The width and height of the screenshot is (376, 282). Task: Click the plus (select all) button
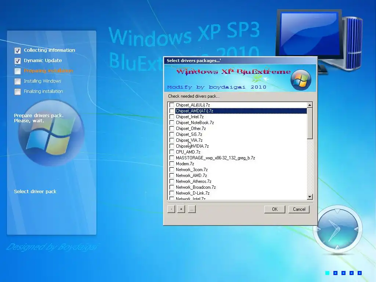click(181, 209)
